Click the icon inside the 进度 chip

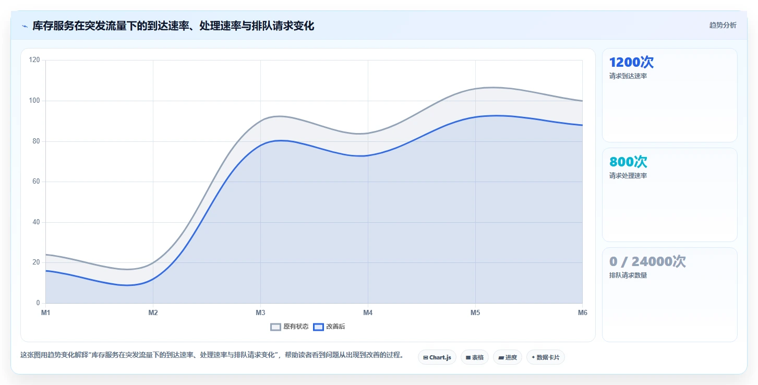[501, 358]
